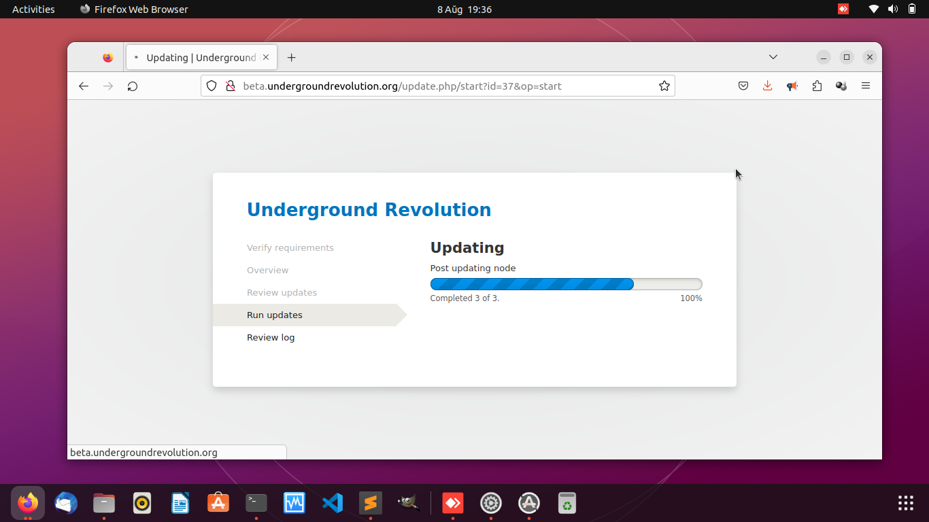Open Software Updater from the dock
The height and width of the screenshot is (522, 929).
(529, 503)
